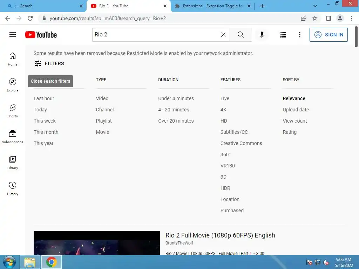Enable the 3D feature filter
This screenshot has height=269, width=359.
click(223, 177)
